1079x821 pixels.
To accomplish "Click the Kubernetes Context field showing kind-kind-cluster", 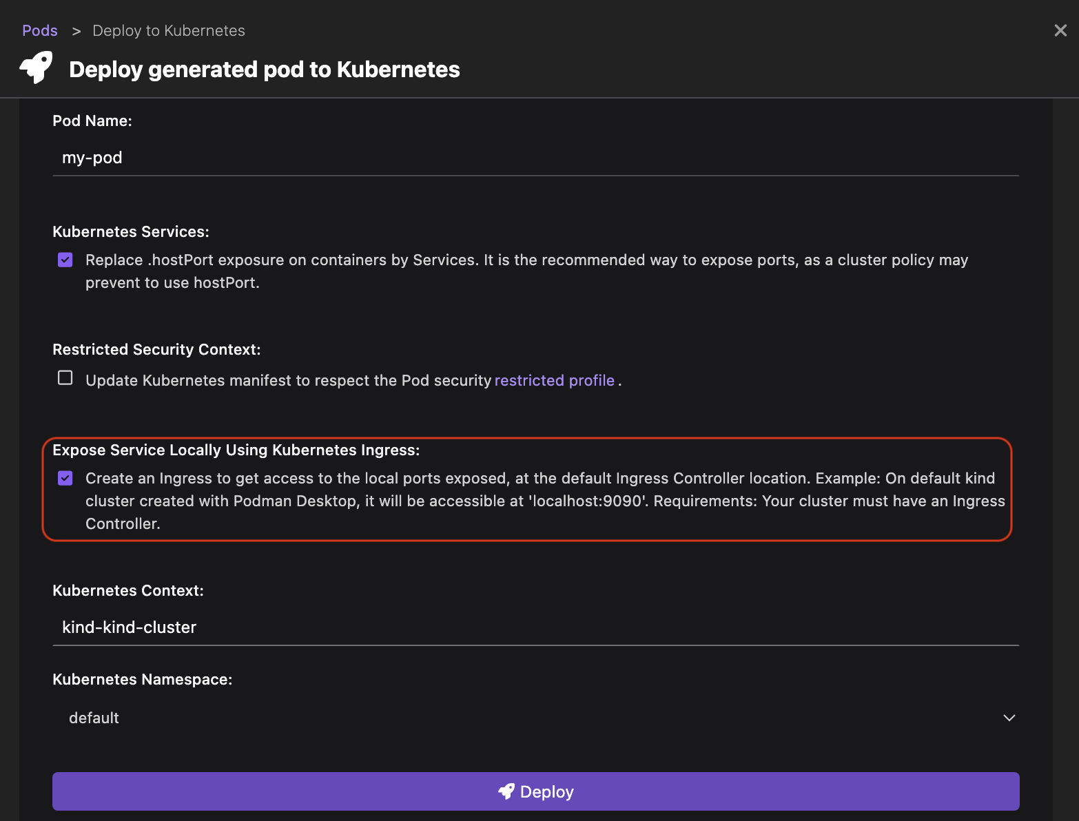I will 535,627.
